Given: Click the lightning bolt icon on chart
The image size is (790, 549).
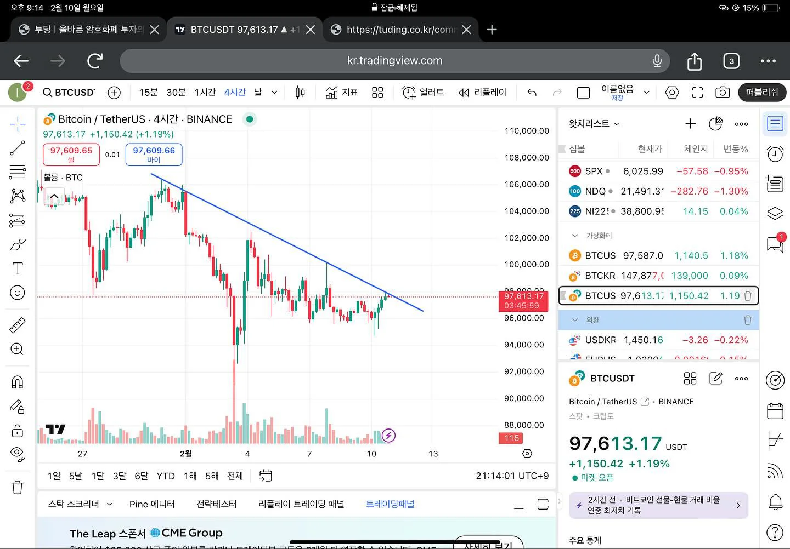Looking at the screenshot, I should click(388, 436).
